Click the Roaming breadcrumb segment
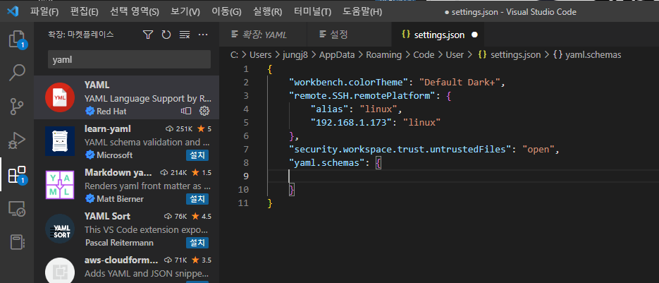This screenshot has width=659, height=283. click(383, 55)
